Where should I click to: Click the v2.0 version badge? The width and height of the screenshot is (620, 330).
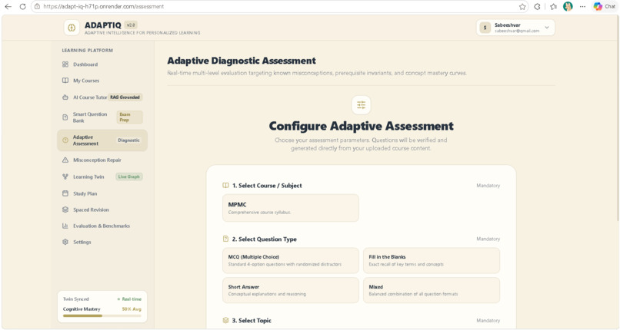tap(131, 25)
